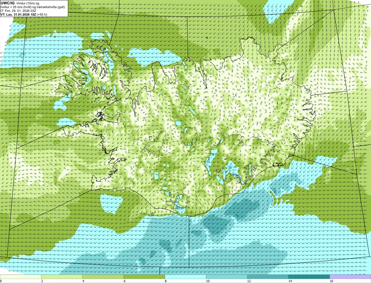
Task: Click the 2–4 m/s light green legend swatch
Action: [x=62, y=277]
